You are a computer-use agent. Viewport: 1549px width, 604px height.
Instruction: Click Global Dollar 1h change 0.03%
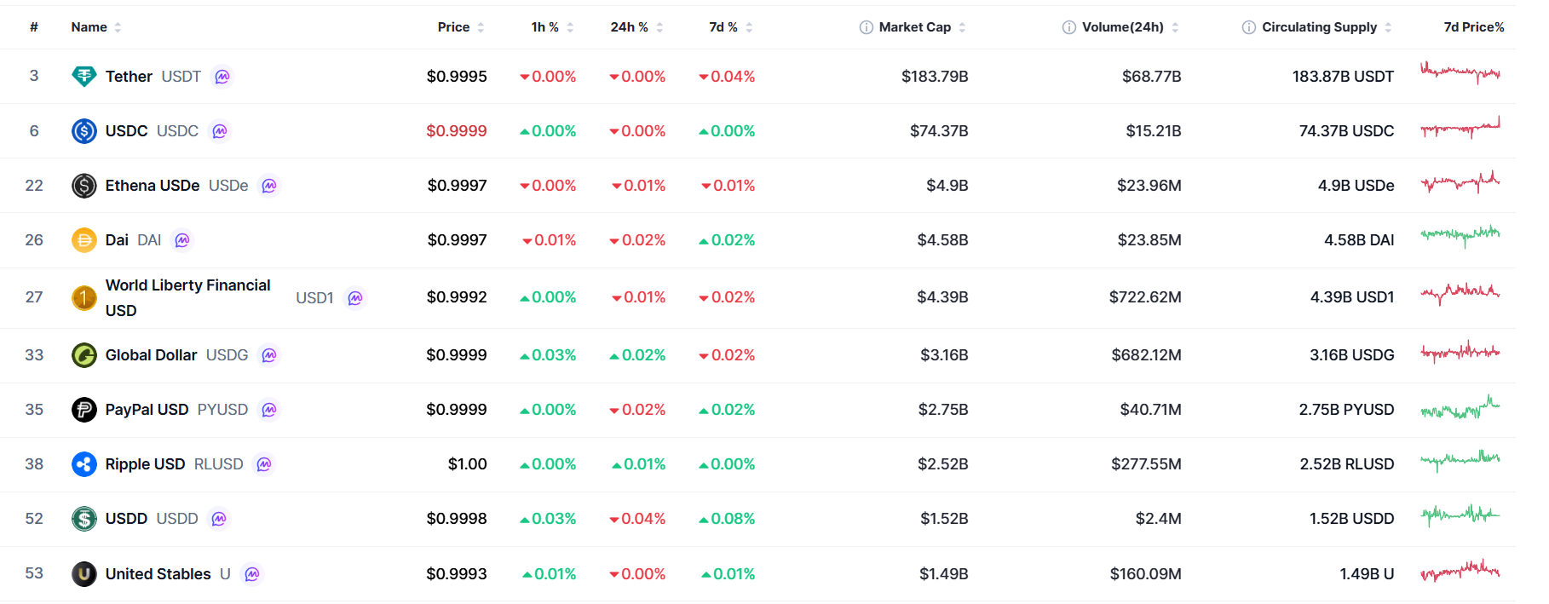[x=548, y=355]
